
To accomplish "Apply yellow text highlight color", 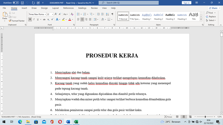I will 63,19.
